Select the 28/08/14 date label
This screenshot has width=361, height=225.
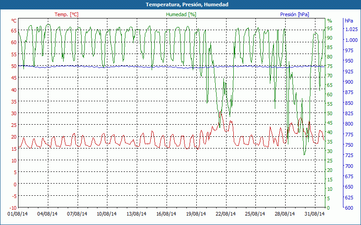point(285,214)
